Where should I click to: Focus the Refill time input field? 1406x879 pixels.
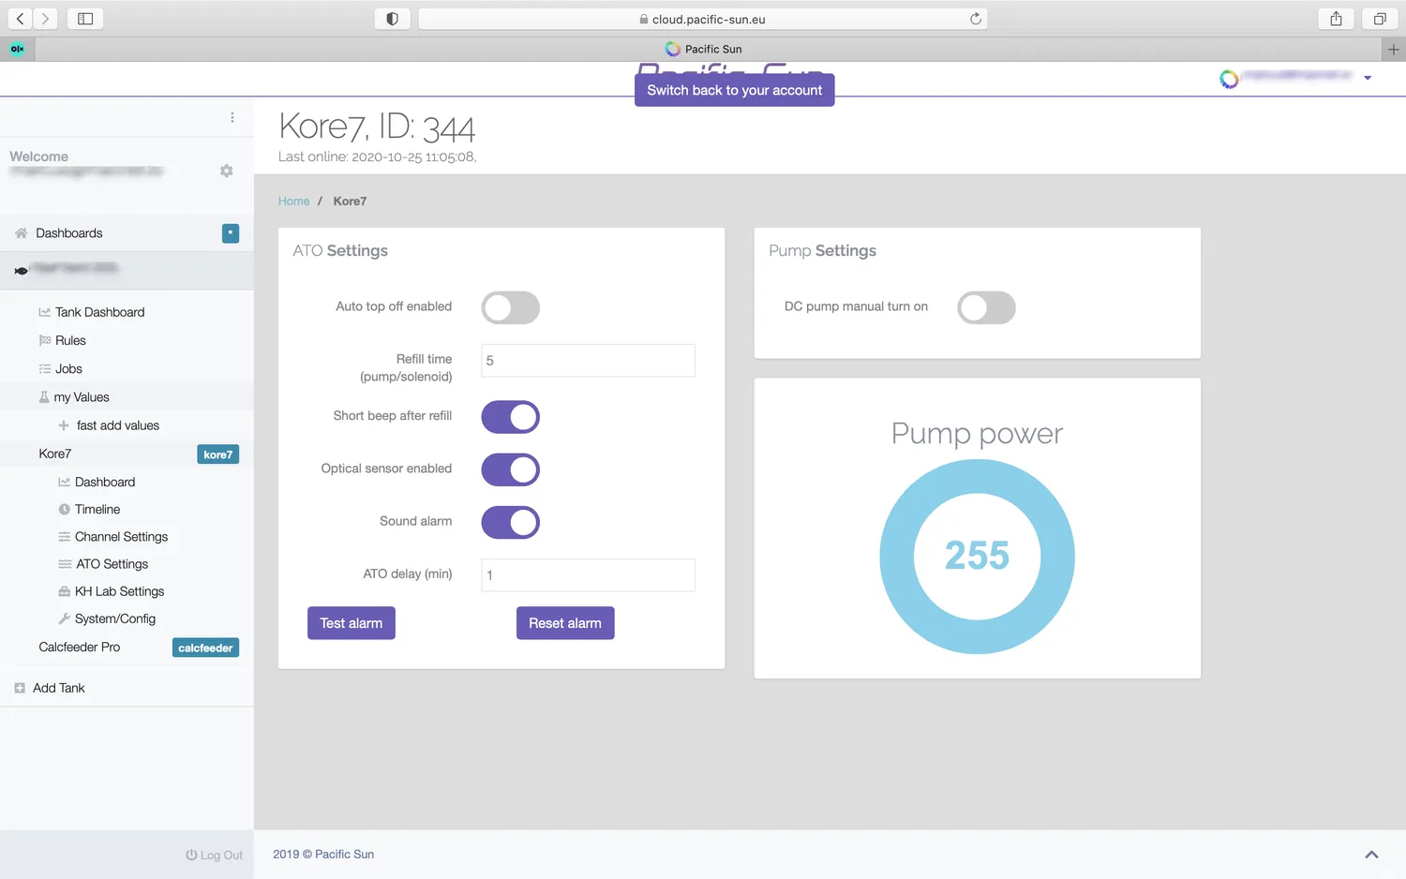click(x=589, y=361)
